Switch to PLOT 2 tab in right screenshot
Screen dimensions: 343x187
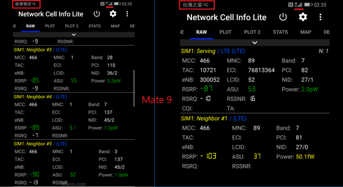[252, 32]
